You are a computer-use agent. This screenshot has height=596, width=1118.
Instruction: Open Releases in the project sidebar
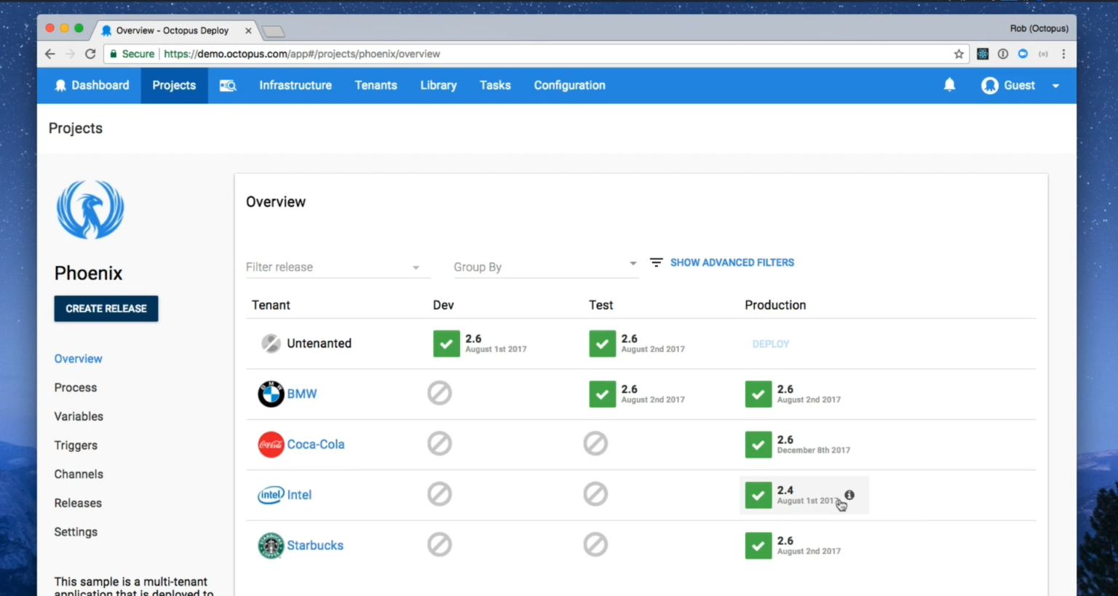[78, 503]
